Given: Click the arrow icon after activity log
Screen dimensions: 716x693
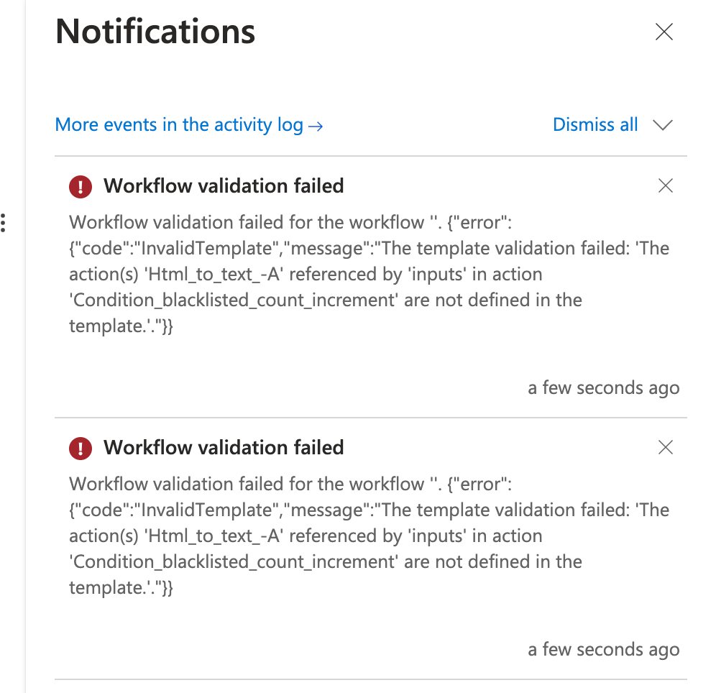Looking at the screenshot, I should pos(316,127).
